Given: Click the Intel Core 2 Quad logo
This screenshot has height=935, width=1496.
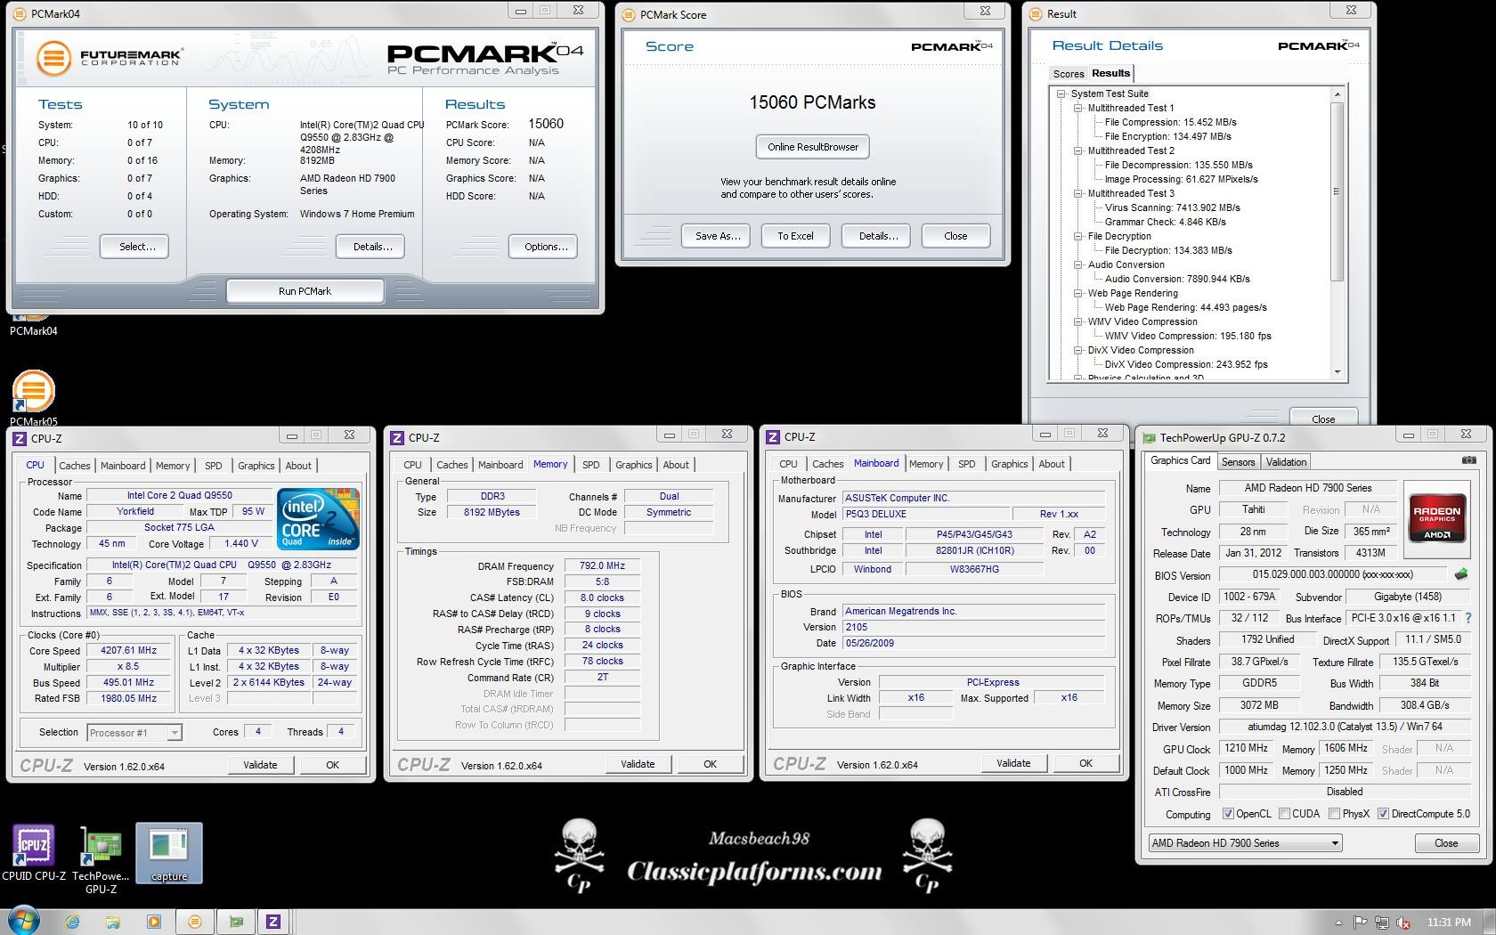Looking at the screenshot, I should click(x=318, y=517).
